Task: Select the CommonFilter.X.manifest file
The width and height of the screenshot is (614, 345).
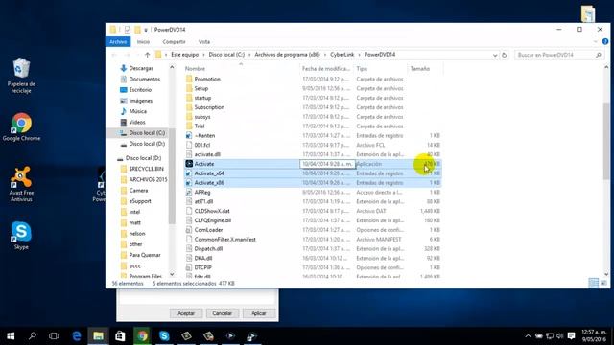Action: (x=224, y=239)
